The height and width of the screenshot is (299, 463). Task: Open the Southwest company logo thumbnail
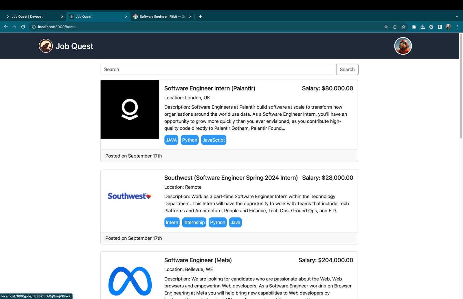[130, 196]
